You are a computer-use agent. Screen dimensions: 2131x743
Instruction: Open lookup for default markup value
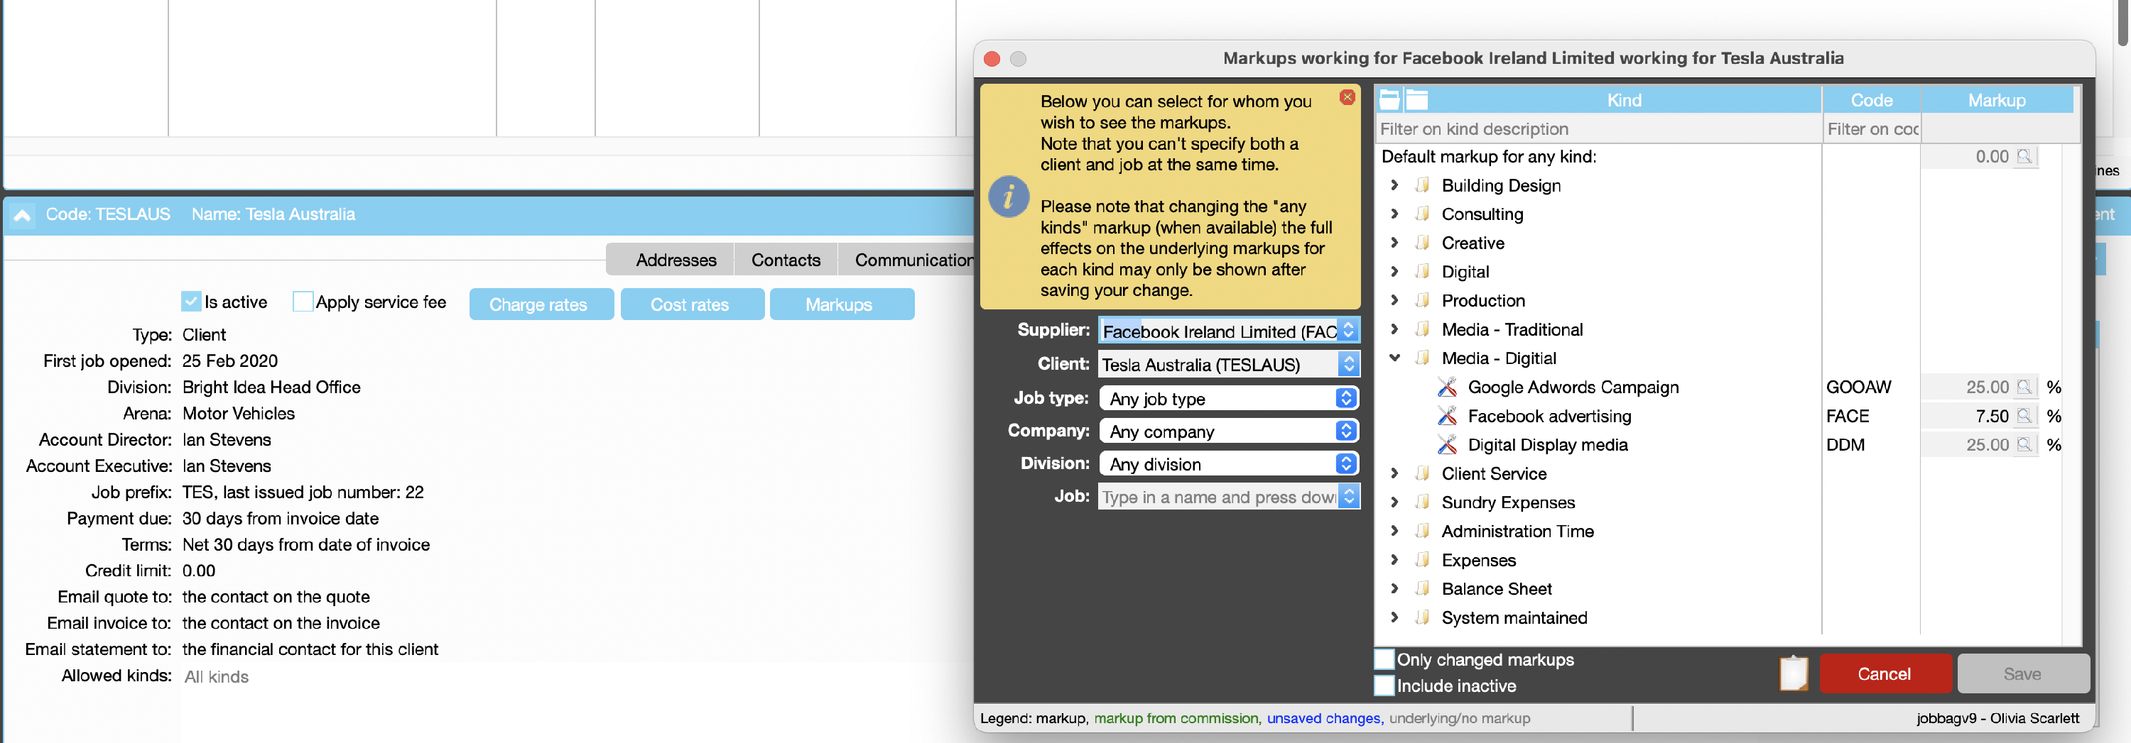click(x=2024, y=156)
